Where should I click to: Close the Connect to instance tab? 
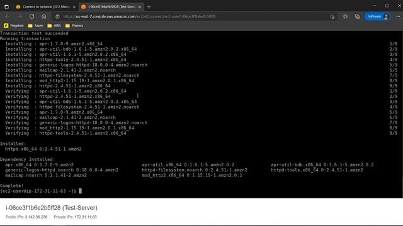point(74,7)
